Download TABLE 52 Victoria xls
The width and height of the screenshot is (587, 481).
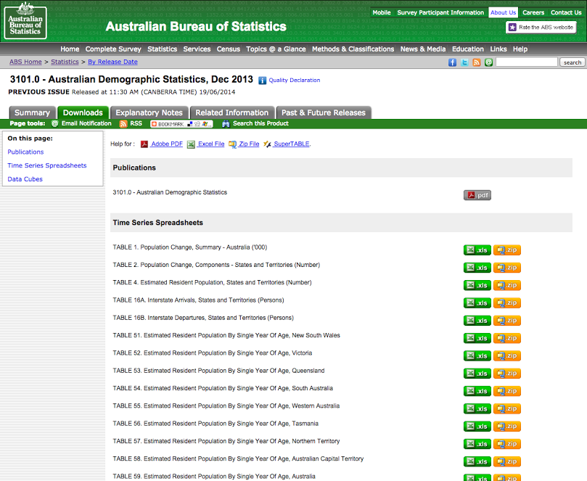(477, 355)
